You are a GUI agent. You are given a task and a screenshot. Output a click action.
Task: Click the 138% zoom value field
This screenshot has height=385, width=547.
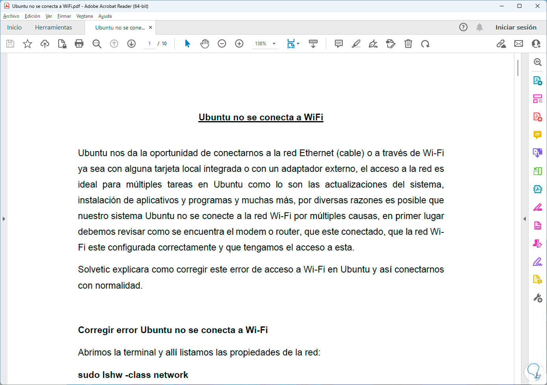261,44
